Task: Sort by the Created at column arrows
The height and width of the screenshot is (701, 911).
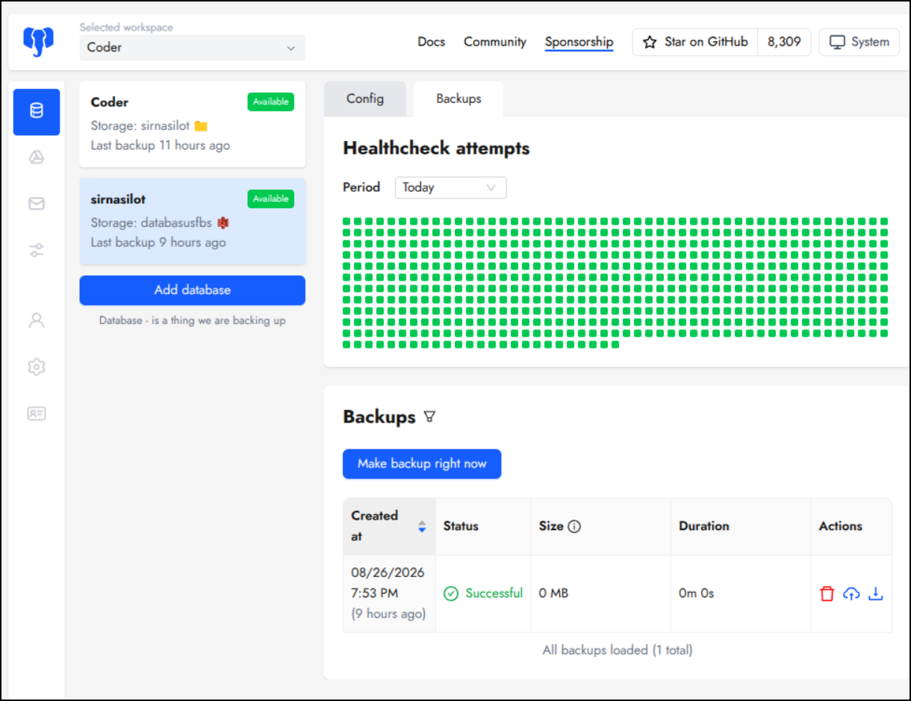Action: click(422, 526)
